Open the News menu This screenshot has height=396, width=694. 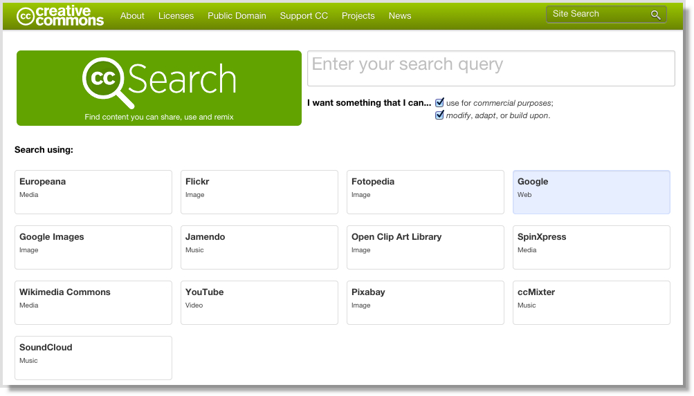(400, 15)
